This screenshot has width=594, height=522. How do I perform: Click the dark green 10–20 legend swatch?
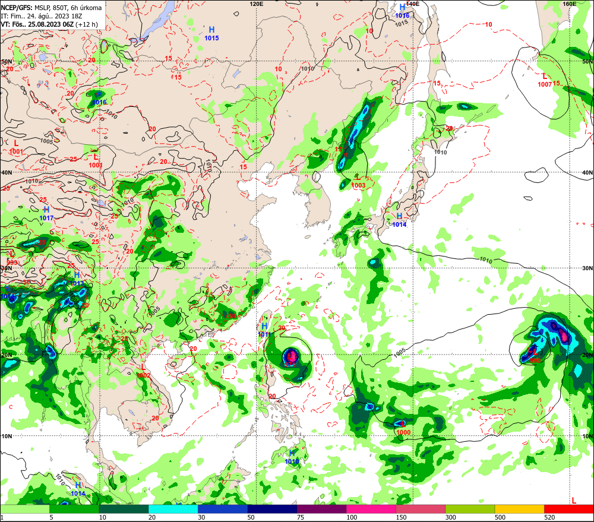pos(124,509)
